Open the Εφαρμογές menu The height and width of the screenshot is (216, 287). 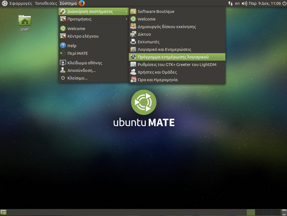pos(21,3)
